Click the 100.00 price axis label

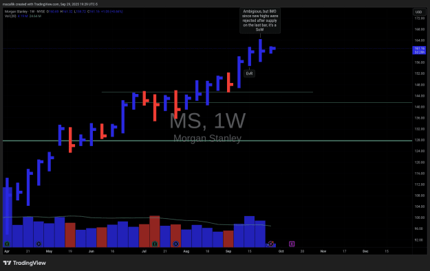[x=420, y=217]
